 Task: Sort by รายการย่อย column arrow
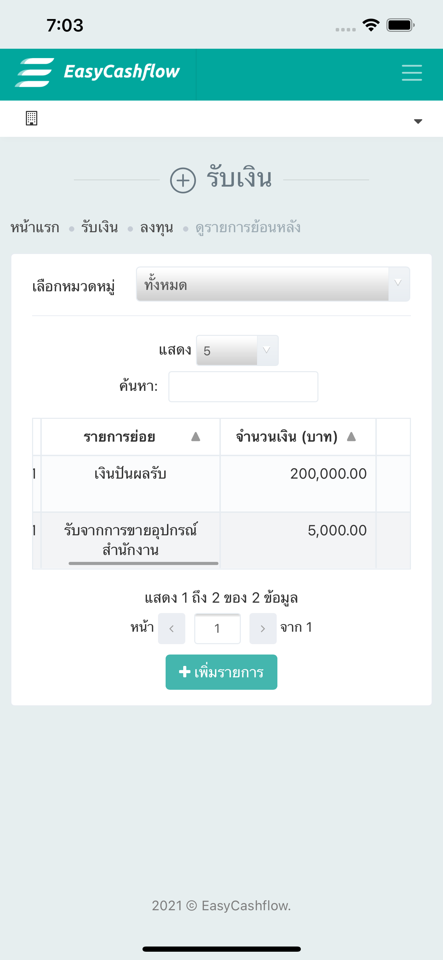196,436
